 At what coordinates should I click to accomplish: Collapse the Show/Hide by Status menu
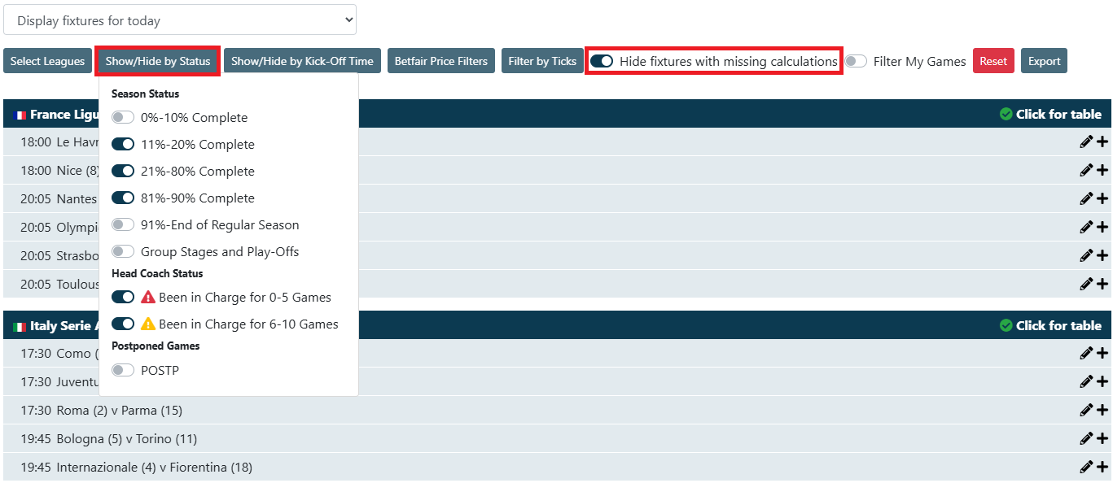click(158, 62)
